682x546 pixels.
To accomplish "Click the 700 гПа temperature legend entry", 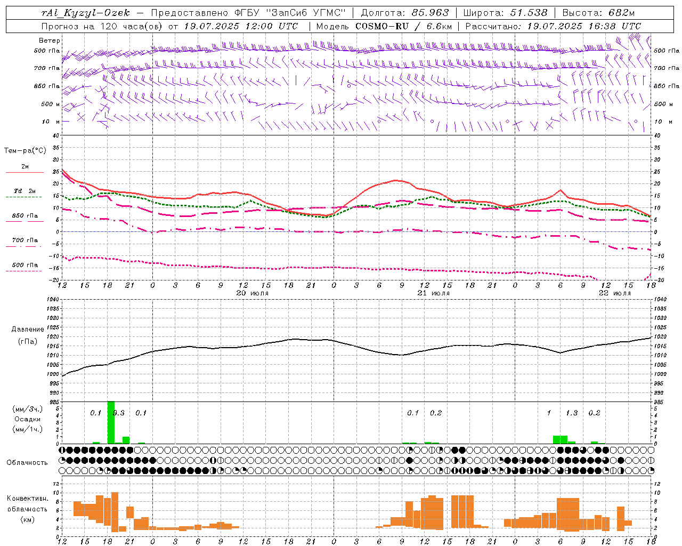I will click(25, 240).
